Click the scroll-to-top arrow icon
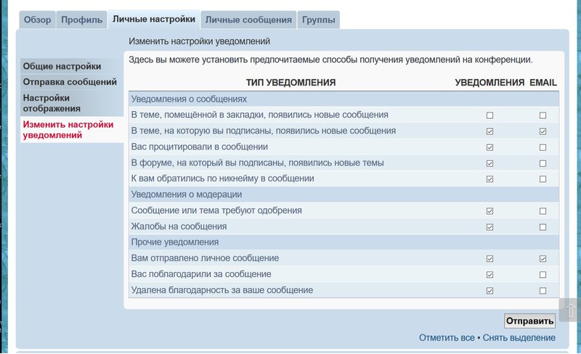Viewport: 581px width, 354px height. [570, 311]
